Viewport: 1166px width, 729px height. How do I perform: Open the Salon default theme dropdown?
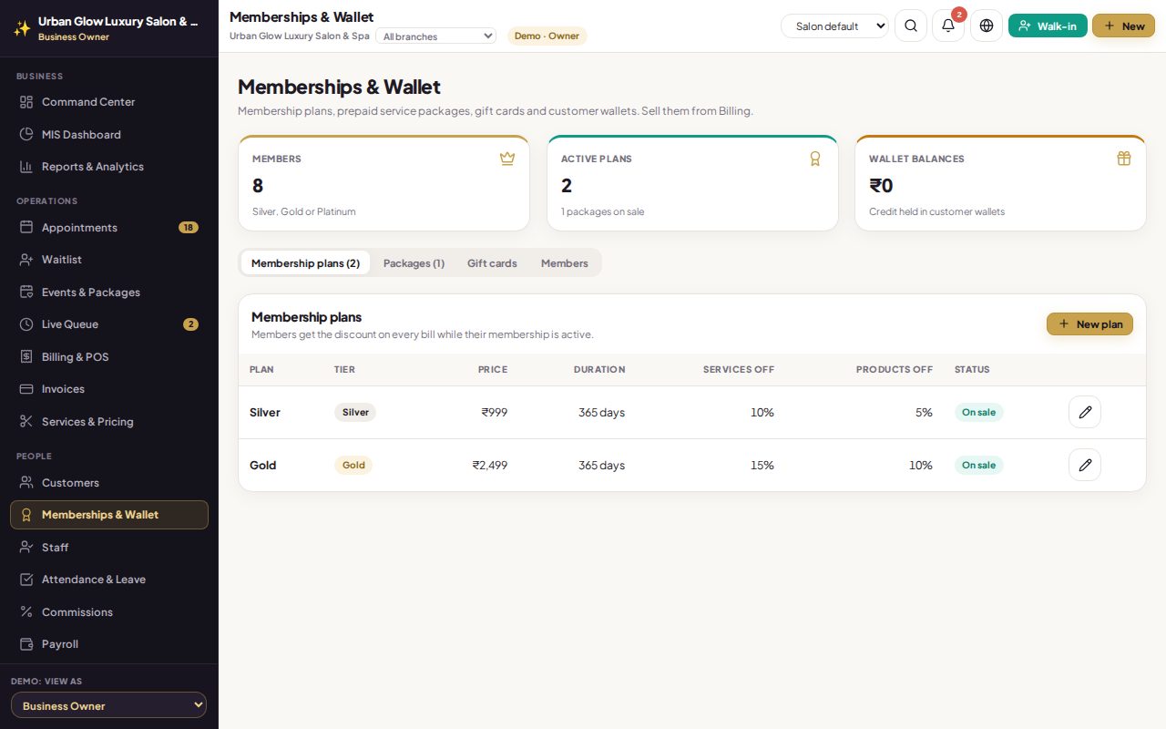click(834, 26)
